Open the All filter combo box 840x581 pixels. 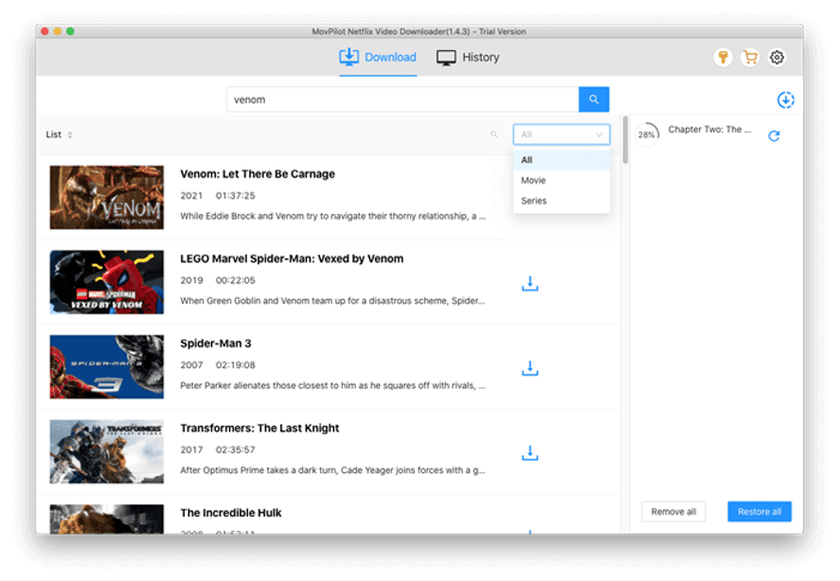point(561,134)
